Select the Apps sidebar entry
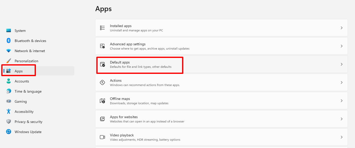 (19, 71)
